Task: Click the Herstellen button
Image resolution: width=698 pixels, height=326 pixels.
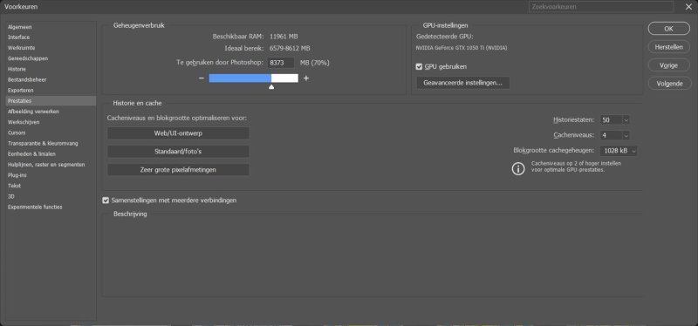Action: 668,47
